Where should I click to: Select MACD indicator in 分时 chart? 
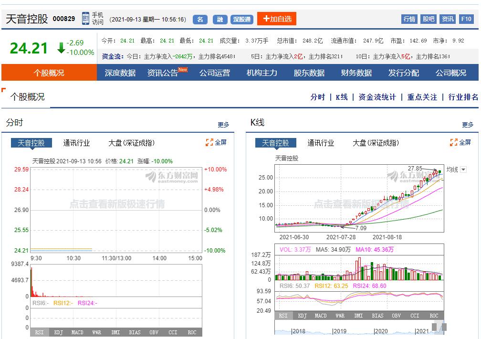(x=77, y=332)
